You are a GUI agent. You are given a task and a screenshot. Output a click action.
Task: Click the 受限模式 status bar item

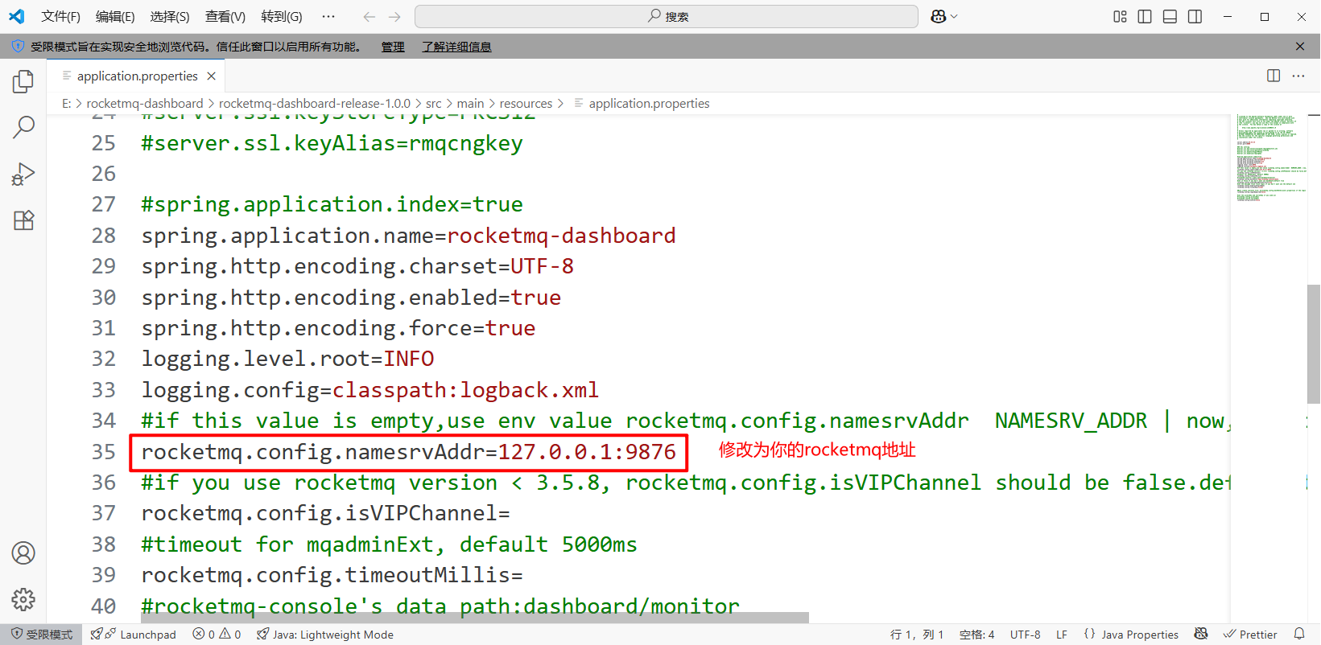pyautogui.click(x=41, y=635)
